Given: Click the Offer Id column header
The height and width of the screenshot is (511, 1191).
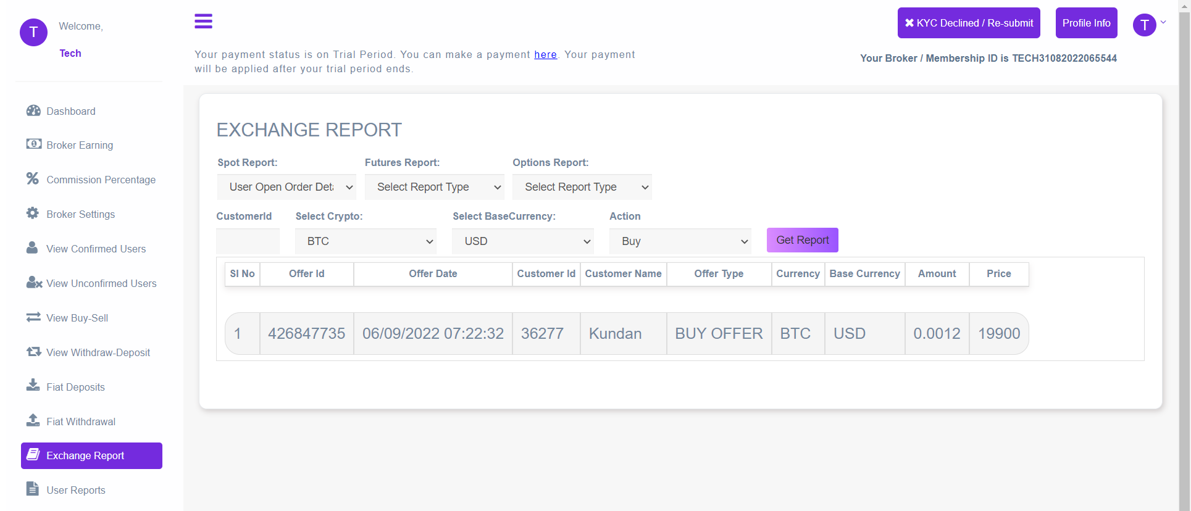Looking at the screenshot, I should [306, 274].
